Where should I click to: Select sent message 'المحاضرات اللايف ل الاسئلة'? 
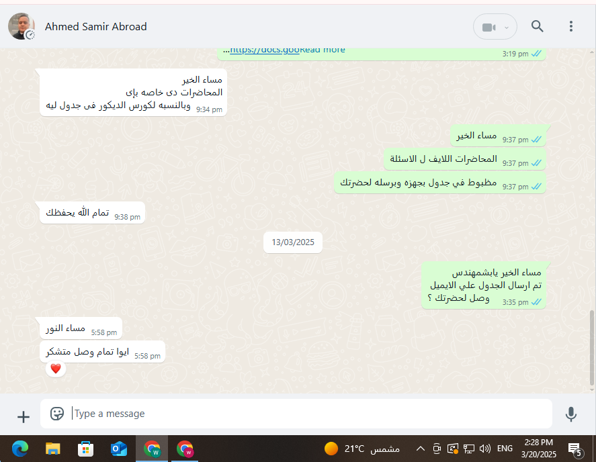pos(465,159)
